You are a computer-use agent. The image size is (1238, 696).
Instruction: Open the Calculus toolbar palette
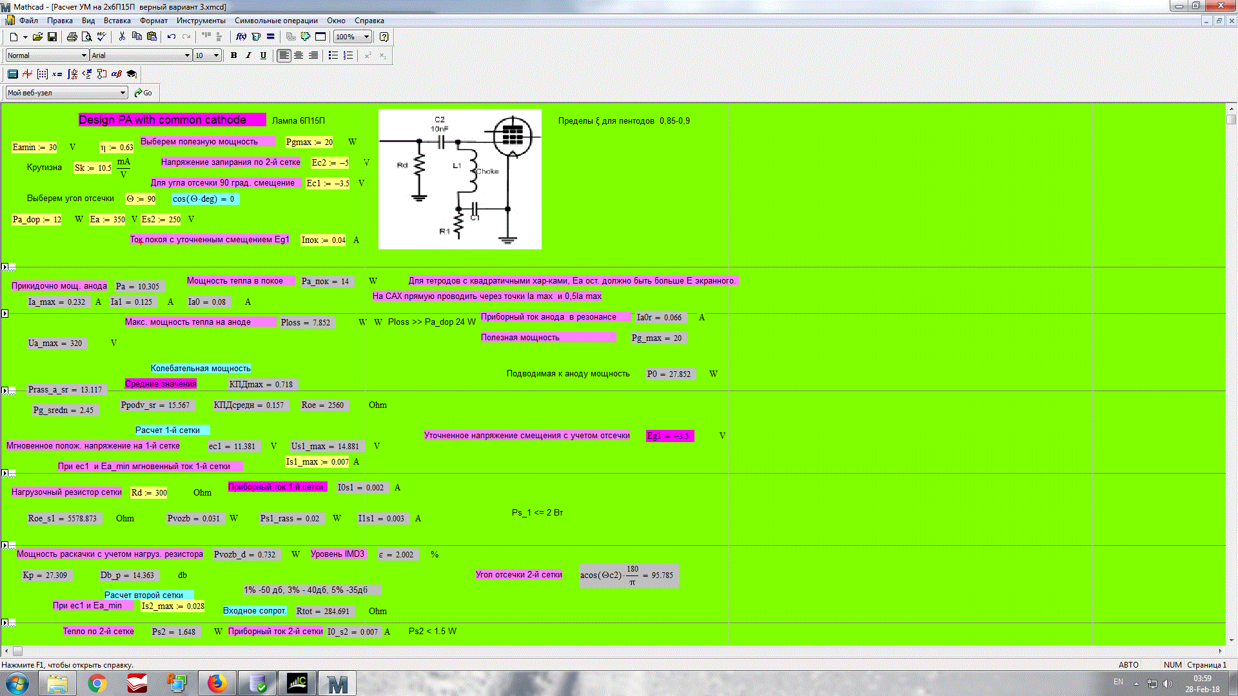tap(72, 74)
